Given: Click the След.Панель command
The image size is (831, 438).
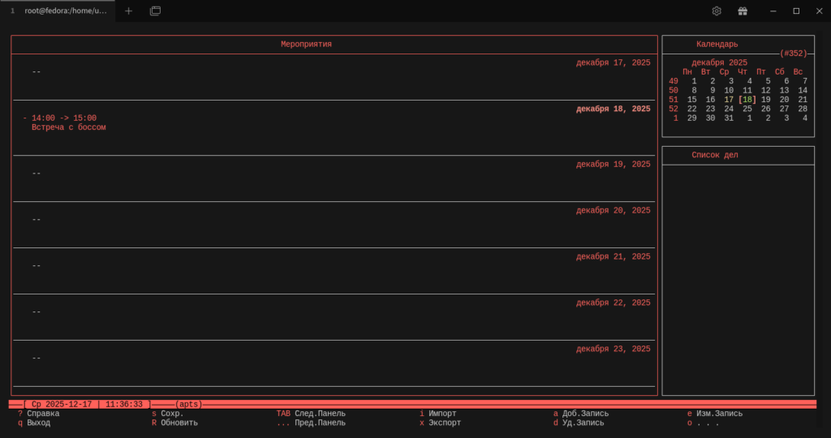Looking at the screenshot, I should click(x=320, y=413).
